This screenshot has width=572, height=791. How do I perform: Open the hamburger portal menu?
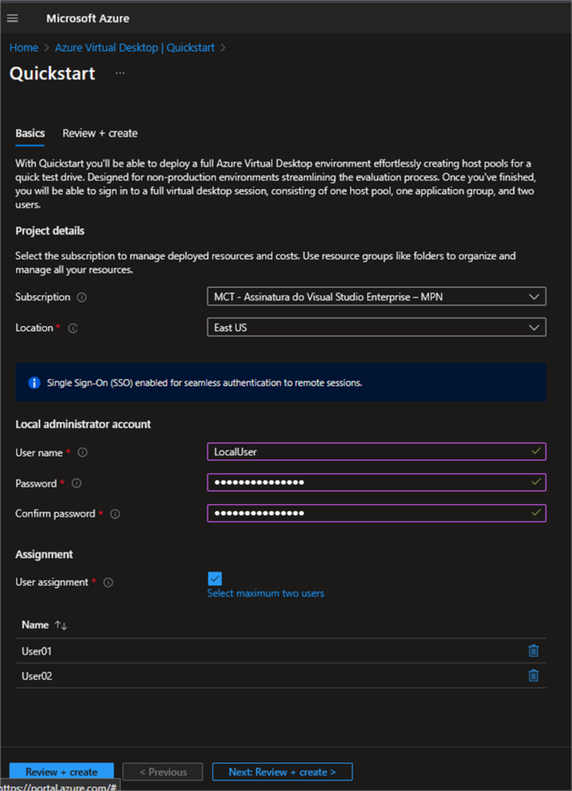pyautogui.click(x=12, y=19)
